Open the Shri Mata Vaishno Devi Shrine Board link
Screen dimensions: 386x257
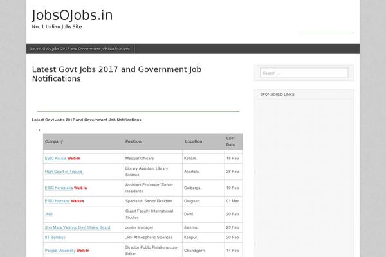point(78,227)
